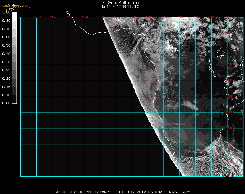This screenshot has height=194, width=245.
Task: Click the 'NASA Langley (M04.0)' label
Action: click(x=16, y=6)
